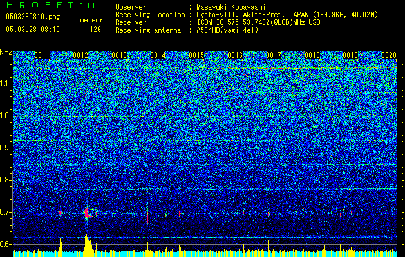Click the tallest yellow intensity peak under 0812

pyautogui.click(x=87, y=245)
